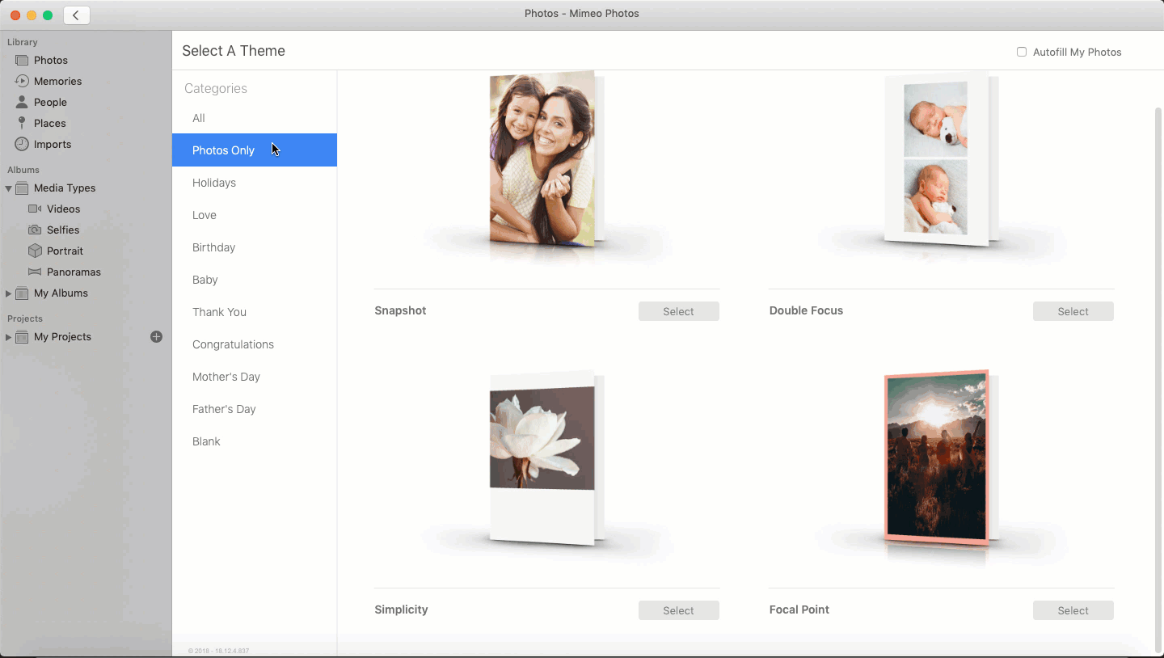Screen dimensions: 1164x658
Task: Click the My Projects folder icon
Action: [x=22, y=337]
